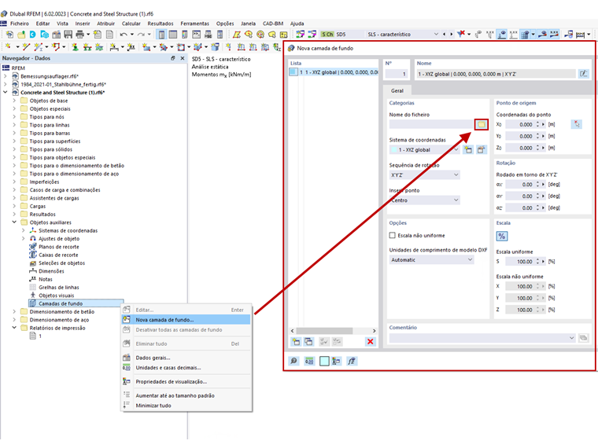Click the red X delete icon below the list
598x448 pixels.
pyautogui.click(x=370, y=341)
